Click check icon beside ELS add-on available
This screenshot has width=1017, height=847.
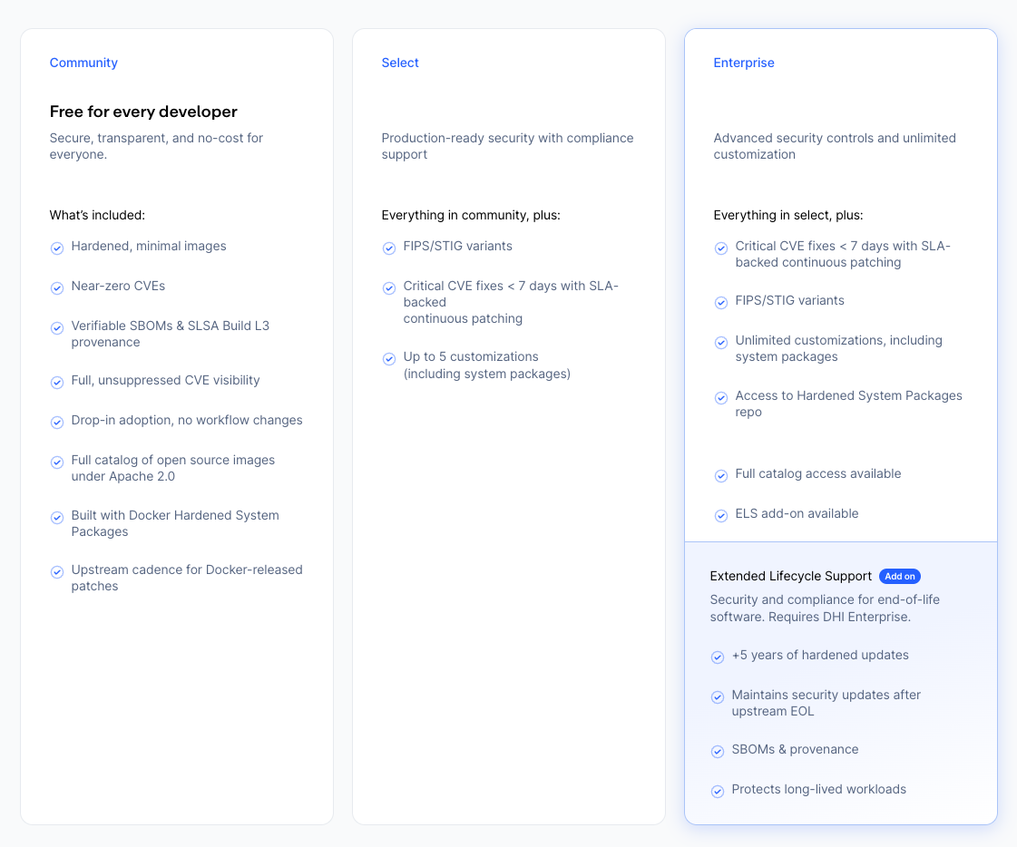pos(721,516)
